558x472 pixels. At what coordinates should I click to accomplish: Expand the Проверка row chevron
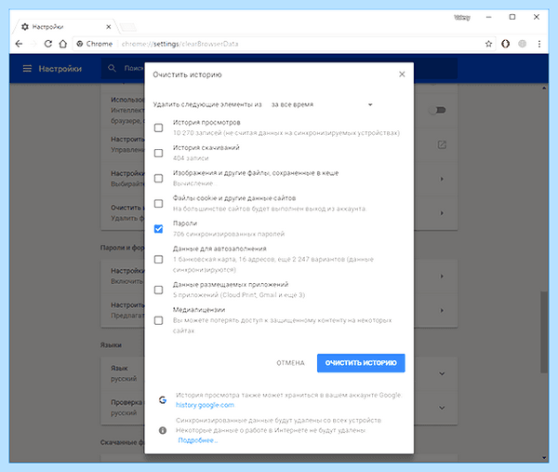[x=442, y=408]
